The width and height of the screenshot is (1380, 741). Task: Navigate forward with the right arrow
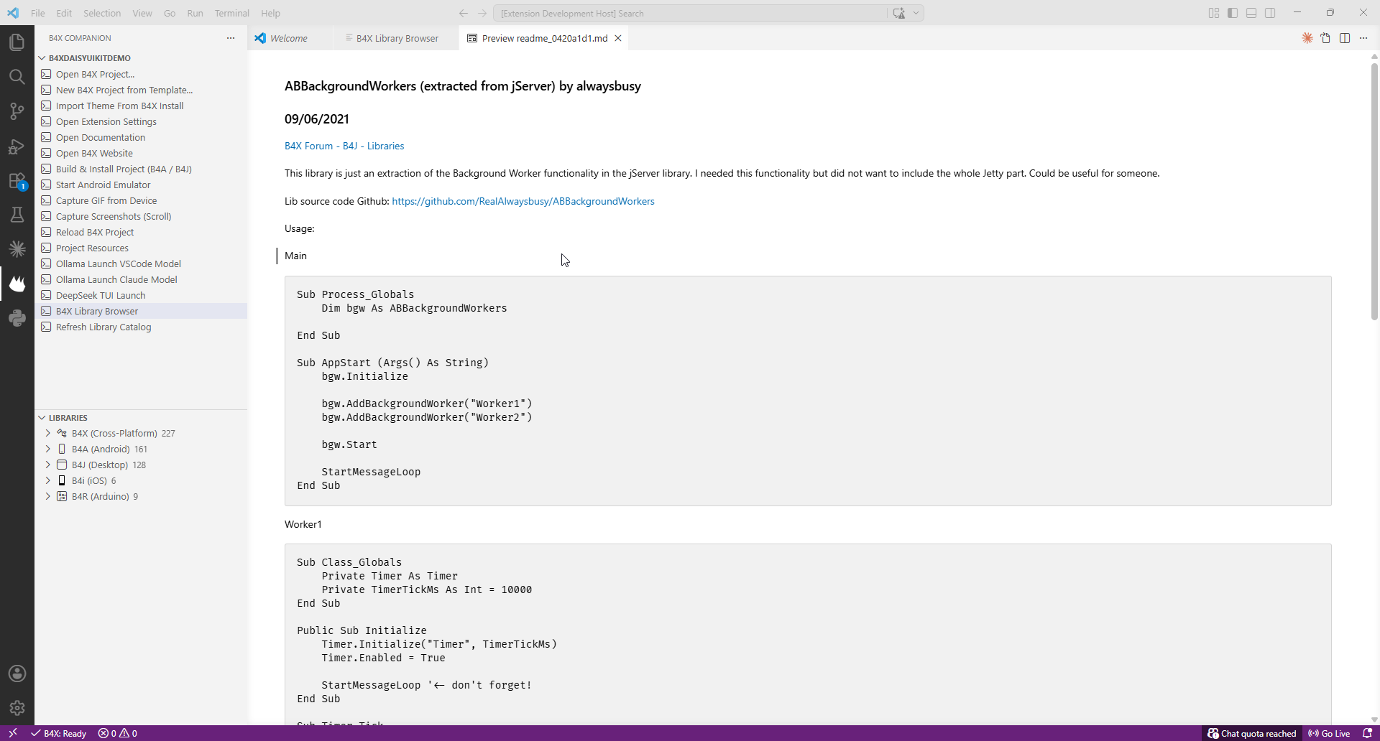[x=482, y=13]
